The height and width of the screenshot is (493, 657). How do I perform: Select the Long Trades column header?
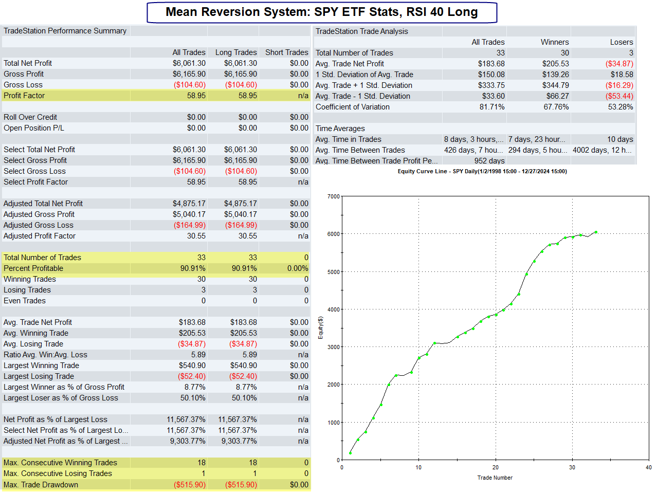click(235, 52)
